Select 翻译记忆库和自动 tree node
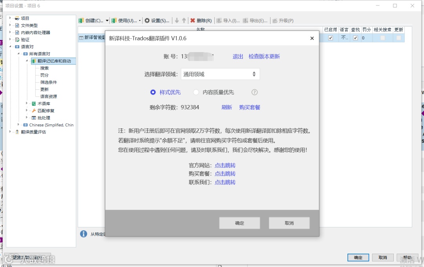This screenshot has width=424, height=267. tap(54, 61)
